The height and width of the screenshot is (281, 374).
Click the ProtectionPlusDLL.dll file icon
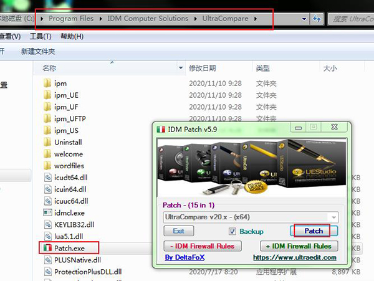tap(48, 272)
